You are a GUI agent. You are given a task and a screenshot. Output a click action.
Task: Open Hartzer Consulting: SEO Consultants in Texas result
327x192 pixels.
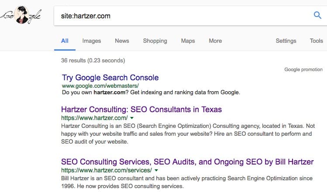[x=141, y=110]
